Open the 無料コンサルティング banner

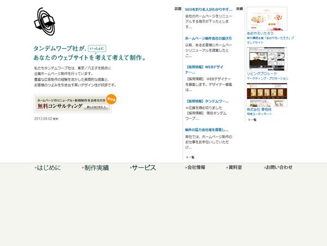(x=73, y=104)
